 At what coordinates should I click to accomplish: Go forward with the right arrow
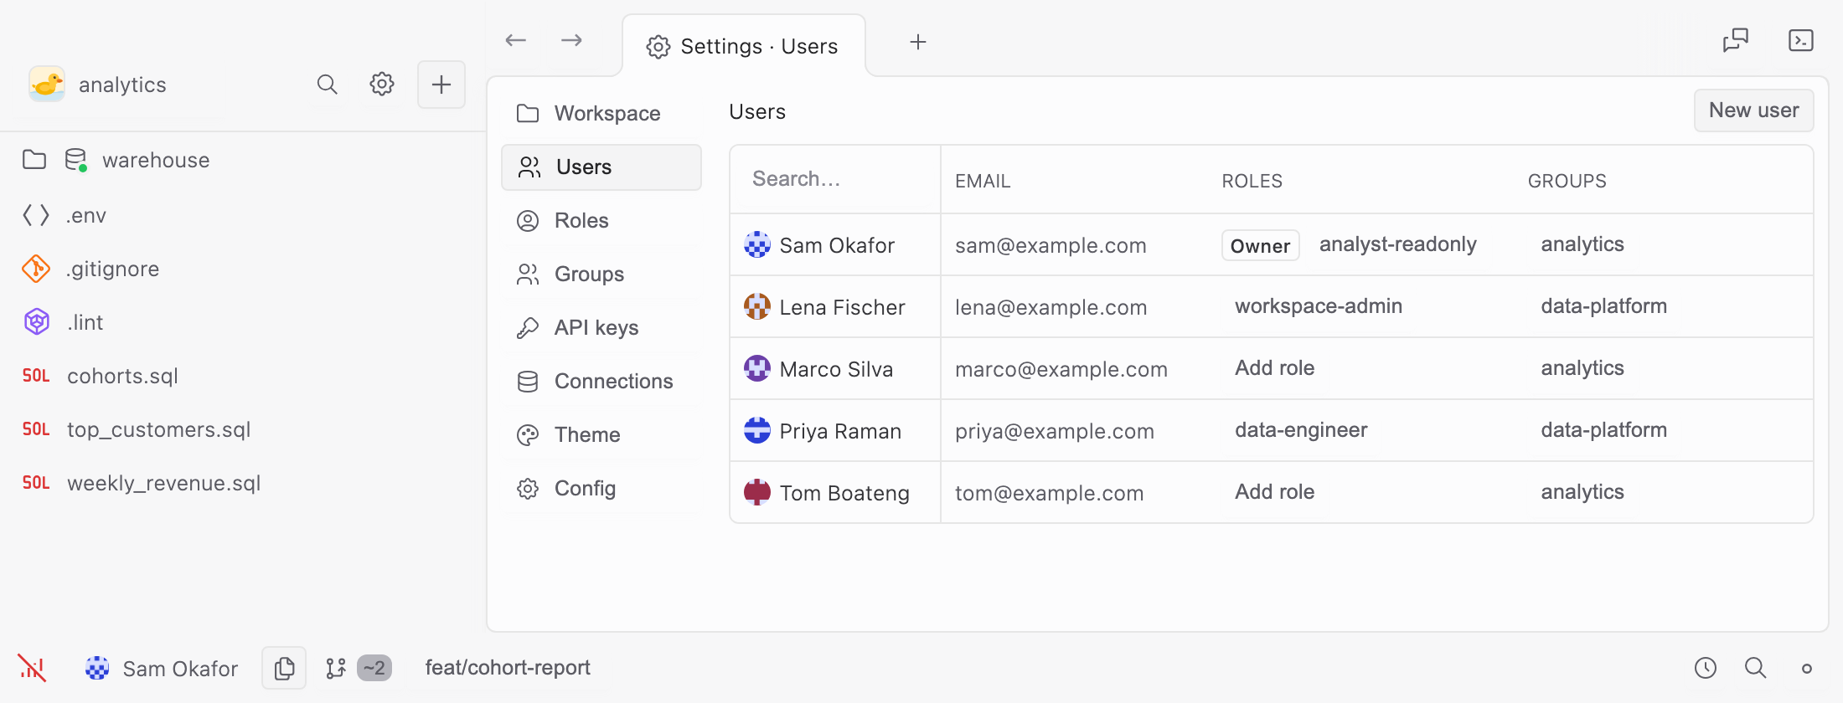tap(572, 40)
